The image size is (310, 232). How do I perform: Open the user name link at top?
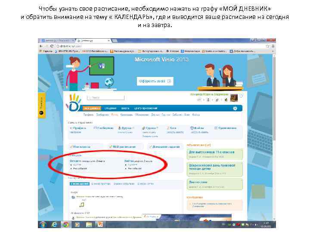tap(209, 95)
